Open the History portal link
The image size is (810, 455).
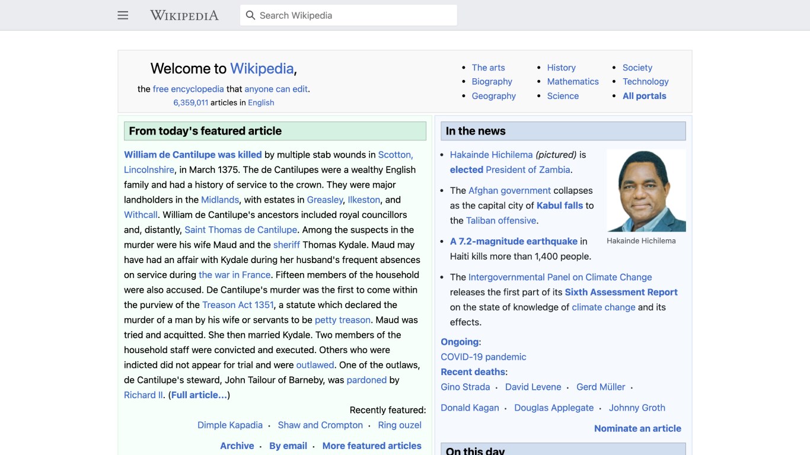click(x=561, y=68)
